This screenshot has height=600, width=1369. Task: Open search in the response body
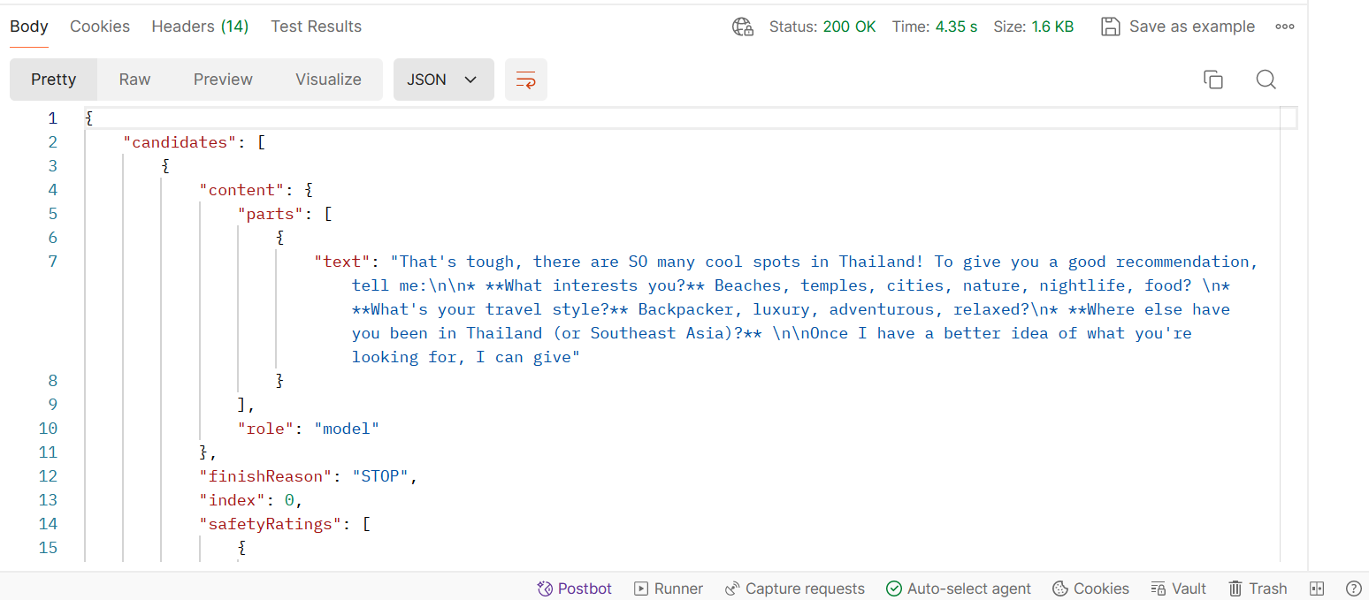tap(1266, 80)
